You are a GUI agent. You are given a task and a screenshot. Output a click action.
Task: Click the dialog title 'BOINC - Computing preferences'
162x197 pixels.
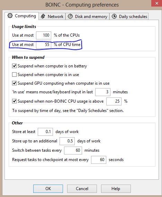click(x=82, y=5)
